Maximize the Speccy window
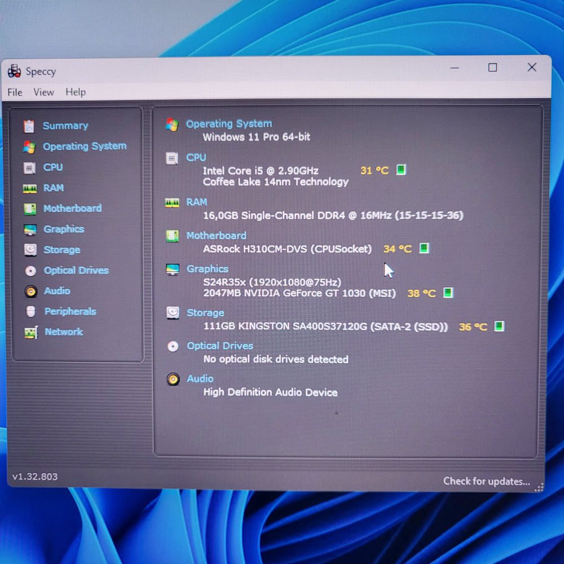Image resolution: width=564 pixels, height=564 pixels. [492, 68]
